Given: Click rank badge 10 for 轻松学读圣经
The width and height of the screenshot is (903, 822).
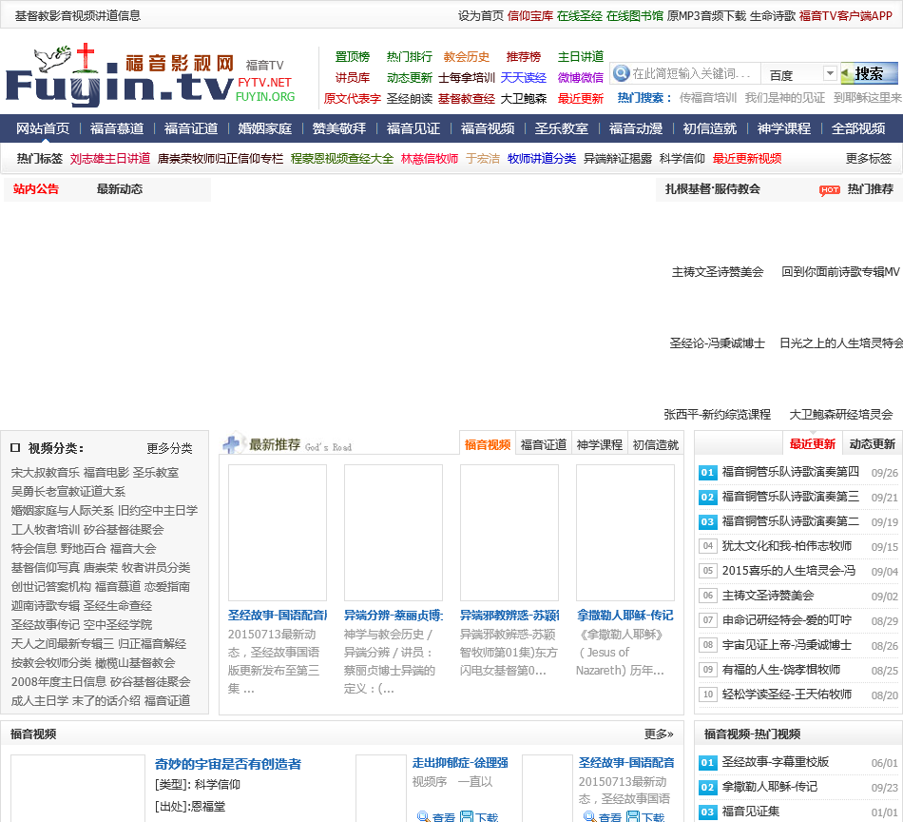Looking at the screenshot, I should click(x=707, y=695).
